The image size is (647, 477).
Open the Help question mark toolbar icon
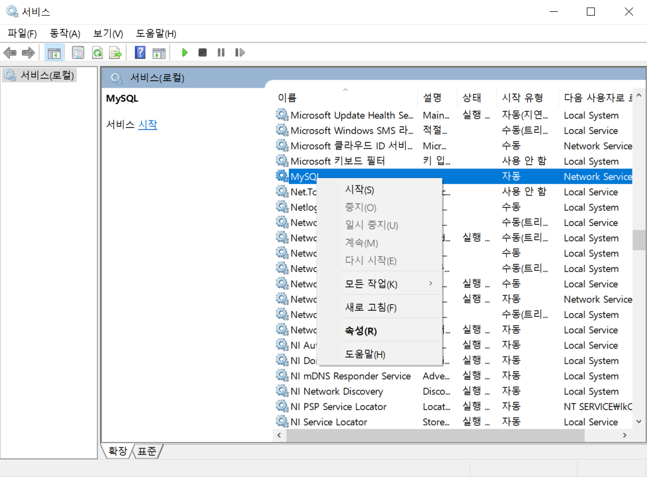[140, 53]
